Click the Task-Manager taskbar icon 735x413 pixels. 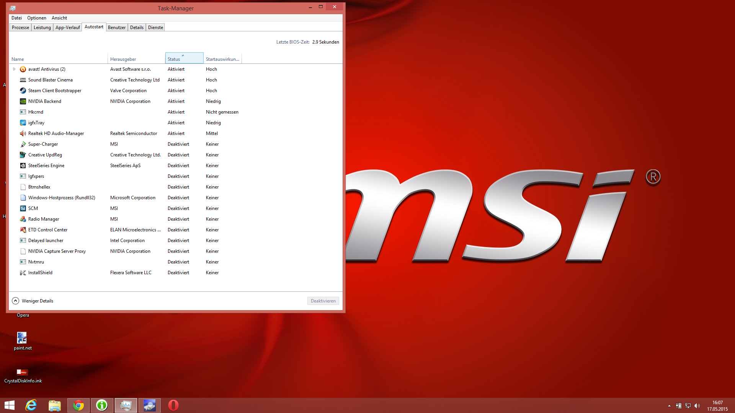(x=126, y=405)
